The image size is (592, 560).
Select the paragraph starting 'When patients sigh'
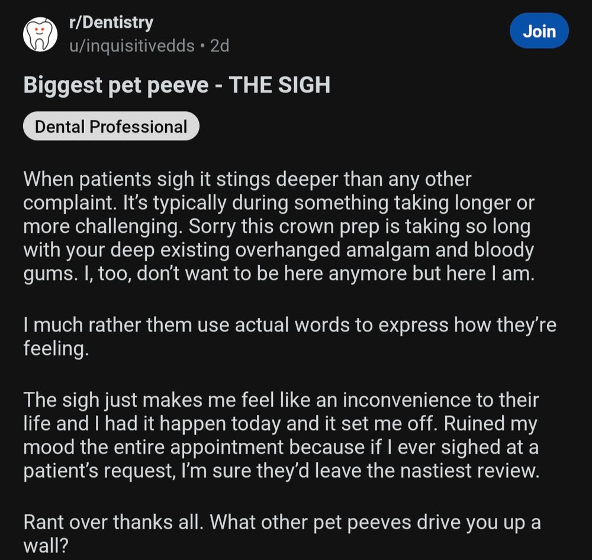(x=279, y=226)
